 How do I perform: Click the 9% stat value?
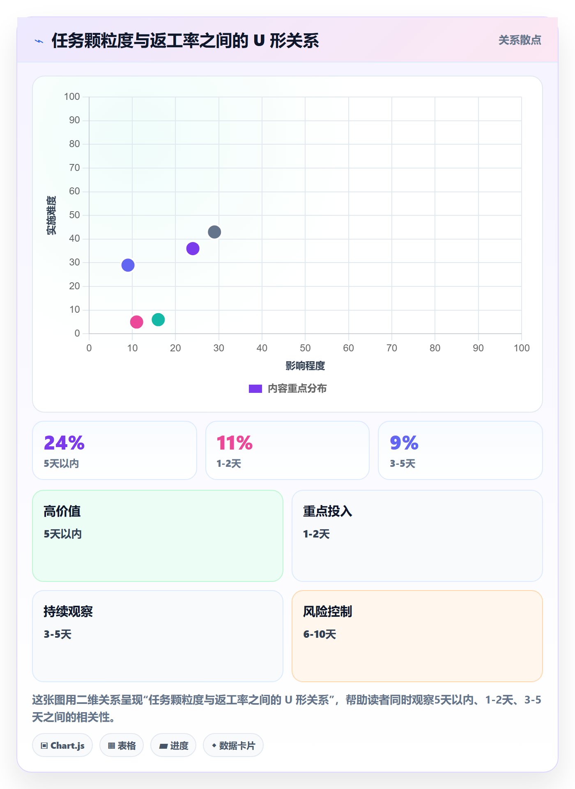[x=404, y=443]
